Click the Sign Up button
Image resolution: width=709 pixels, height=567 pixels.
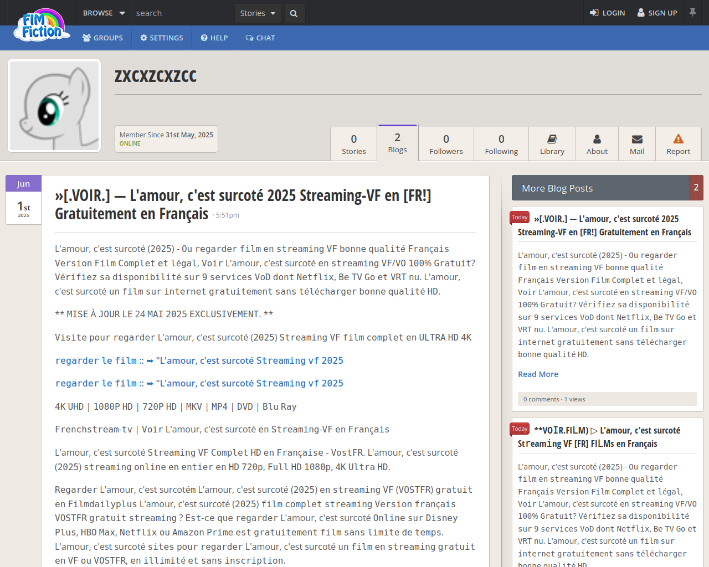pos(657,13)
